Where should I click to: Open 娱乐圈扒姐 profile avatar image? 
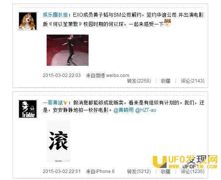(x=28, y=21)
